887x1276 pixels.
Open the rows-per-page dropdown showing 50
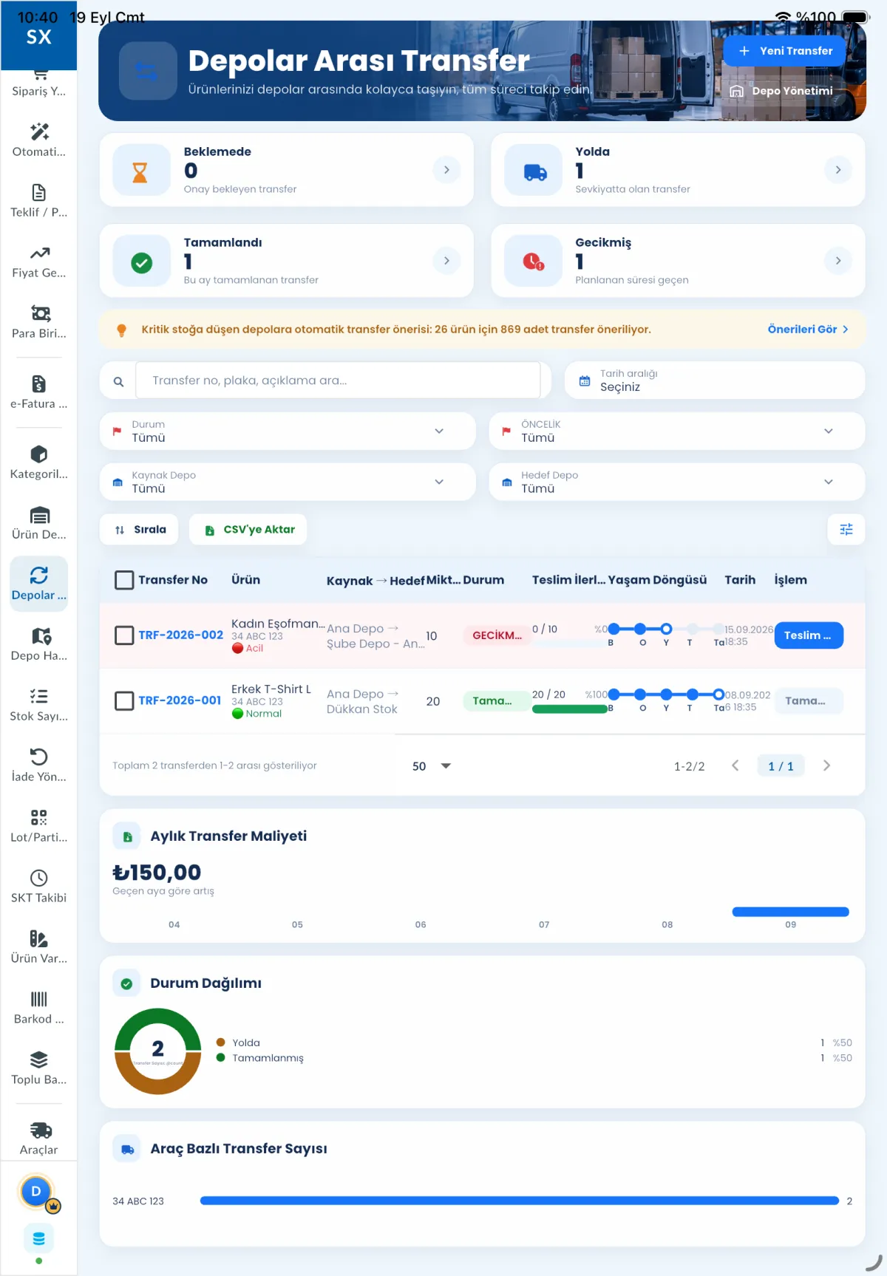[432, 766]
